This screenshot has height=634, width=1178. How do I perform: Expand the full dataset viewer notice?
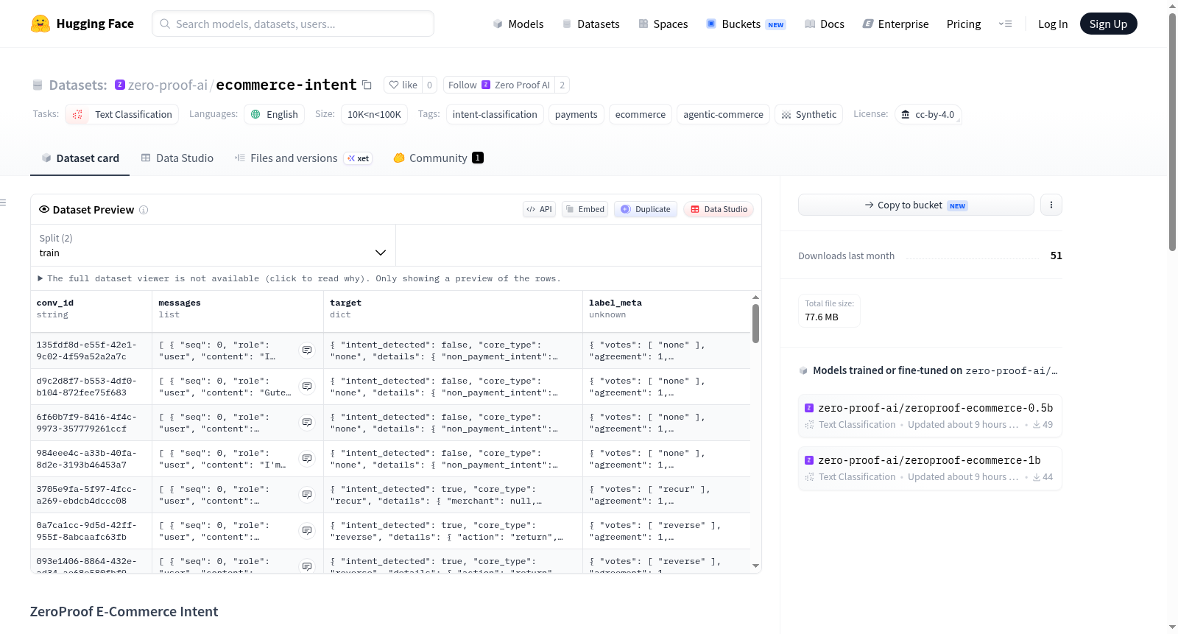pos(299,278)
